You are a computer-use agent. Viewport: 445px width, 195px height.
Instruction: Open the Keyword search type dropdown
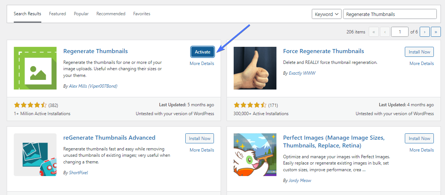[326, 14]
